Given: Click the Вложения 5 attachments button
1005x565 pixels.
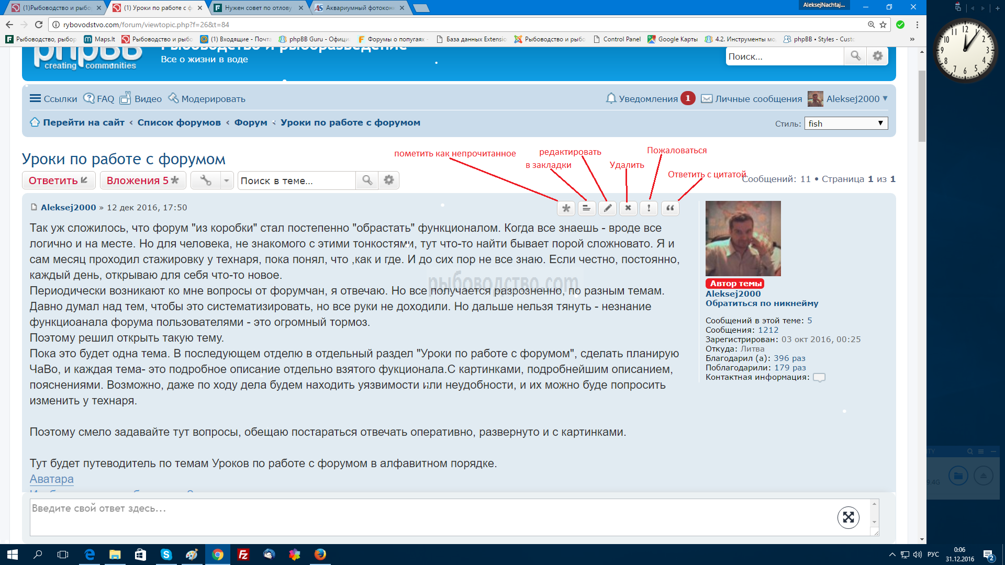Looking at the screenshot, I should [x=142, y=180].
